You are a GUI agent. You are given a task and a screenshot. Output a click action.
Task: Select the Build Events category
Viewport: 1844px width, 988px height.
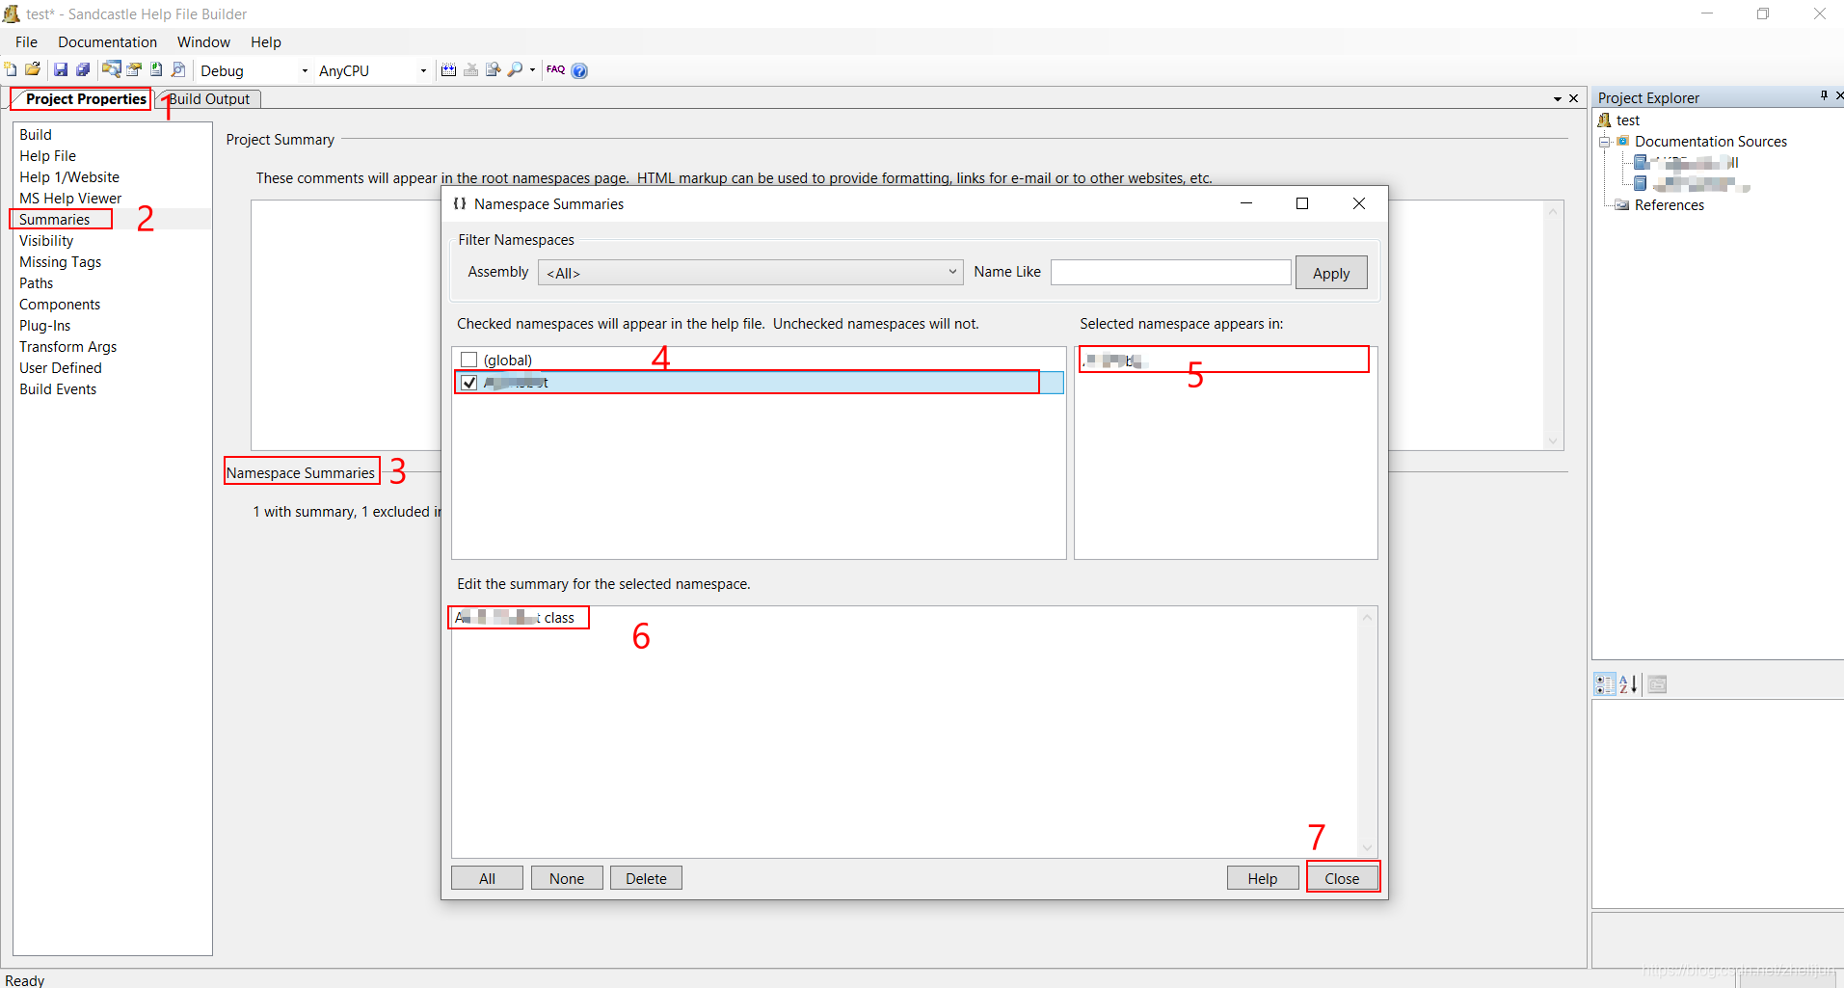click(x=58, y=388)
